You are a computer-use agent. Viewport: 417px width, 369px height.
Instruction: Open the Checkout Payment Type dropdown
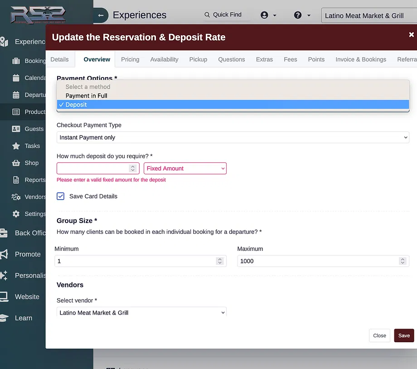point(233,137)
